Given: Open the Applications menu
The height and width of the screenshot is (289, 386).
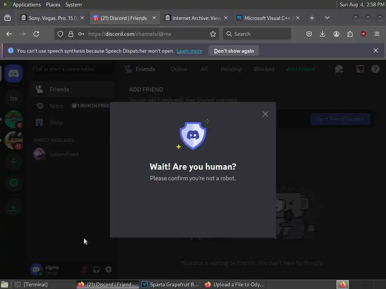Looking at the screenshot, I should [x=27, y=5].
